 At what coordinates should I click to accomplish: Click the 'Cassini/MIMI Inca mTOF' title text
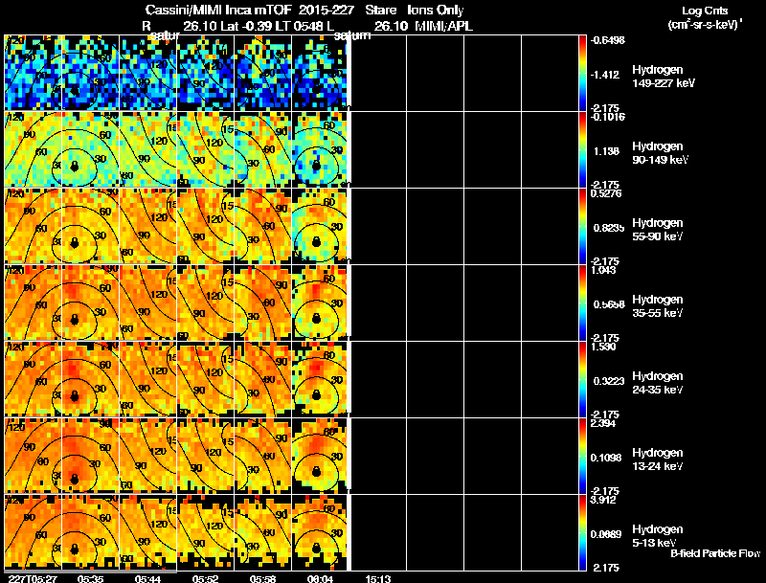coord(218,11)
